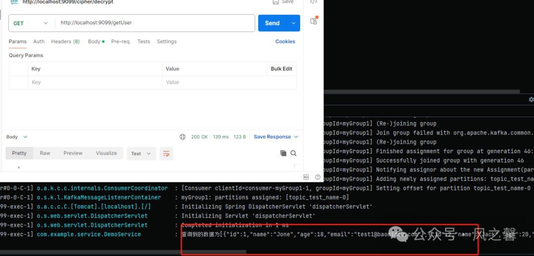The image size is (534, 256).
Task: Select the Raw response view
Action: tap(45, 153)
